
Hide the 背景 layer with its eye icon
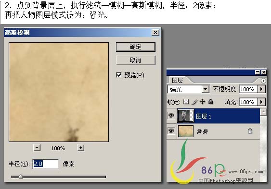coord(171,131)
